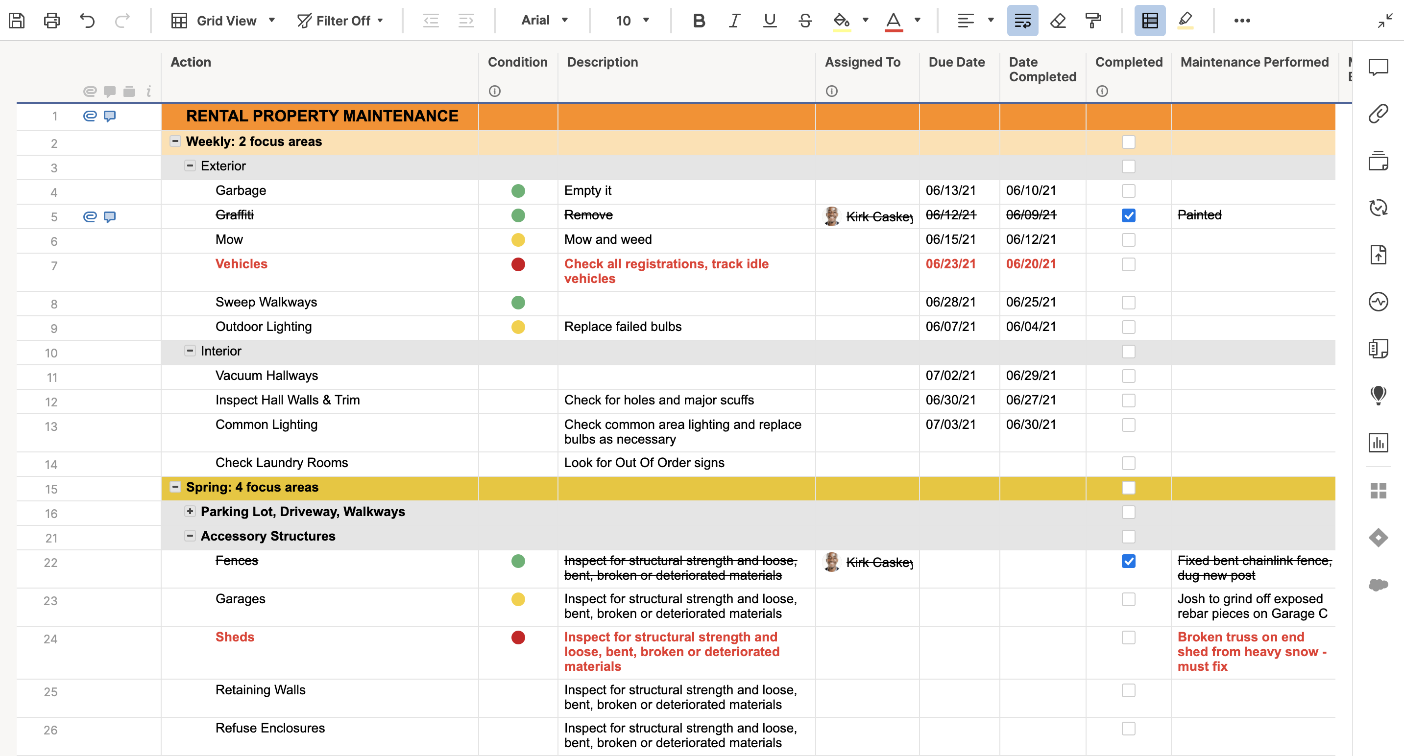Select the Format Painter tool
Image resolution: width=1404 pixels, height=756 pixels.
(x=1093, y=21)
